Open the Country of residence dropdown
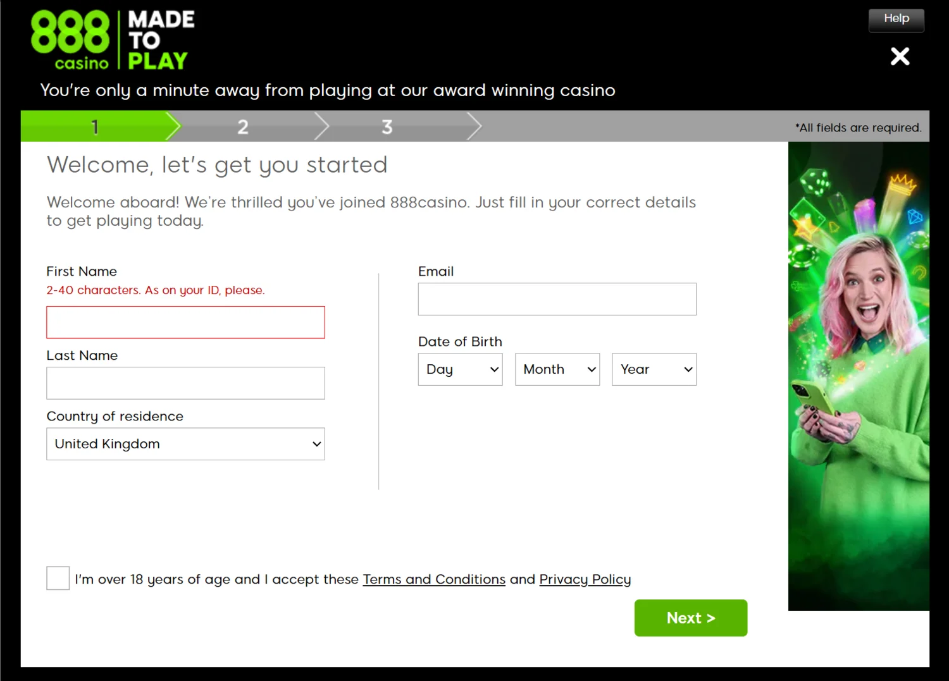Screen dimensions: 949x681 [185, 444]
